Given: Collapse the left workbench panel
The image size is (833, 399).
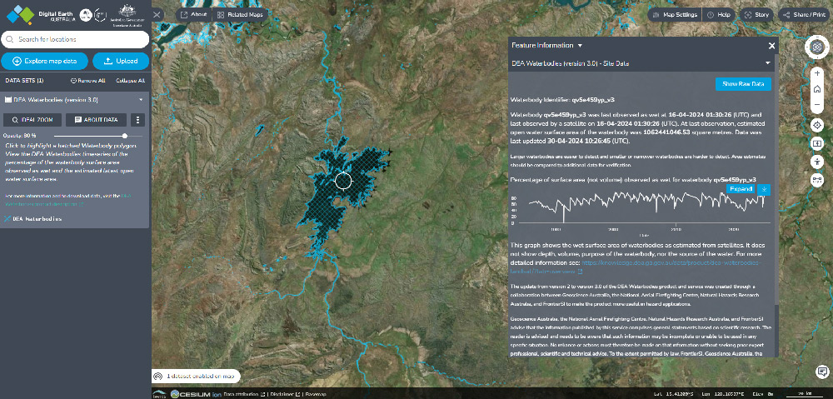Looking at the screenshot, I should (x=157, y=15).
